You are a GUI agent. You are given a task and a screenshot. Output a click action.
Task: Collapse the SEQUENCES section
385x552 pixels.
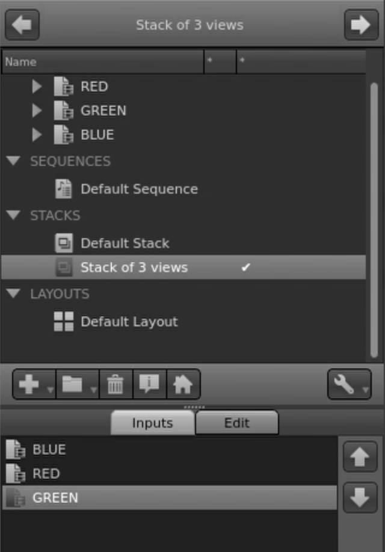point(13,161)
